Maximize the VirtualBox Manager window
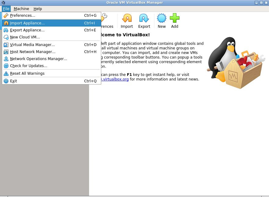The image size is (269, 197). (x=261, y=3)
